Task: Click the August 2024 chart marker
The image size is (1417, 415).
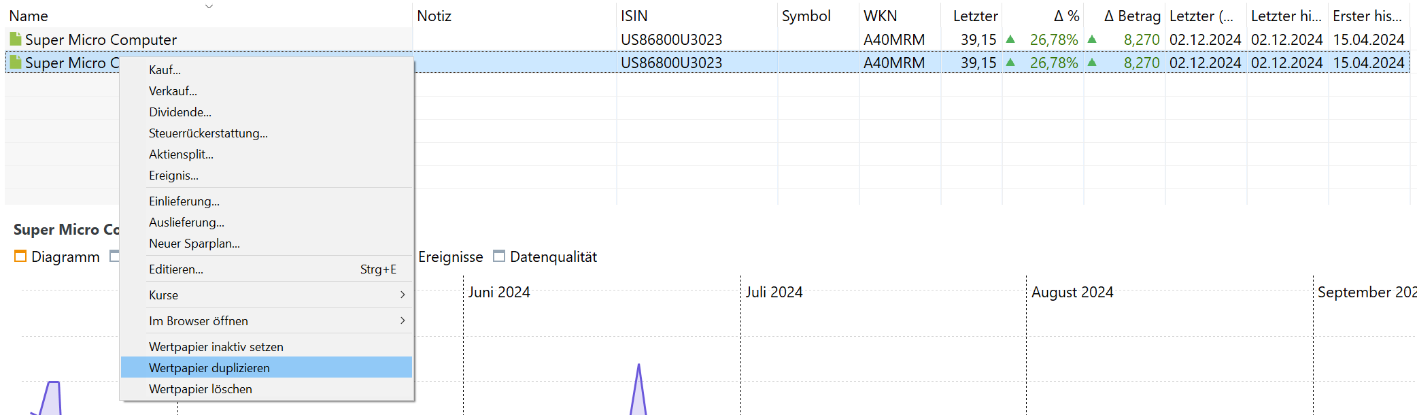Action: click(1072, 293)
